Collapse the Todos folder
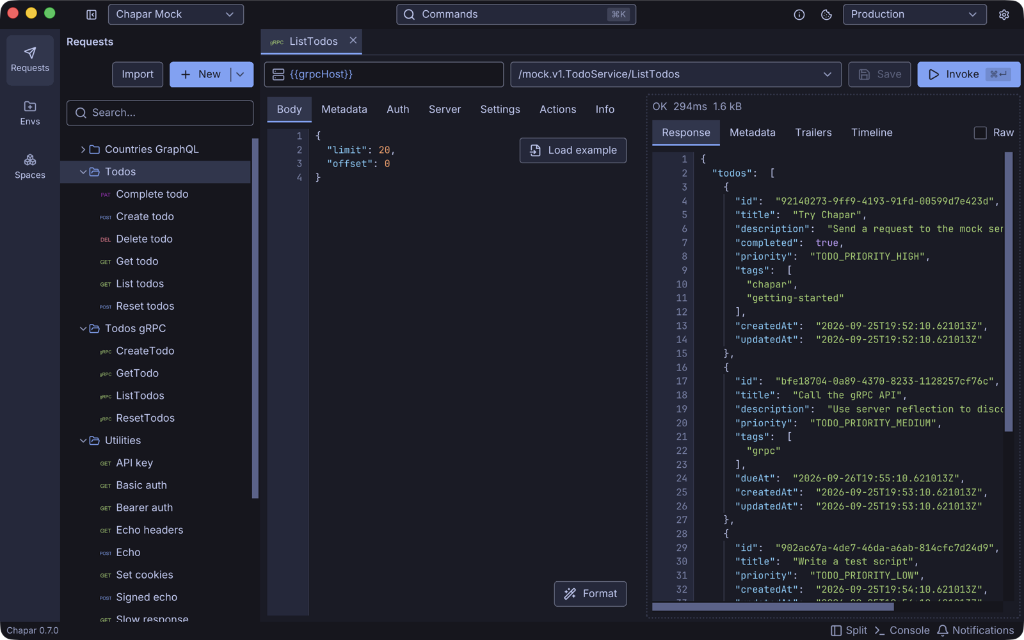Screen dimensions: 1024x640 pos(83,172)
